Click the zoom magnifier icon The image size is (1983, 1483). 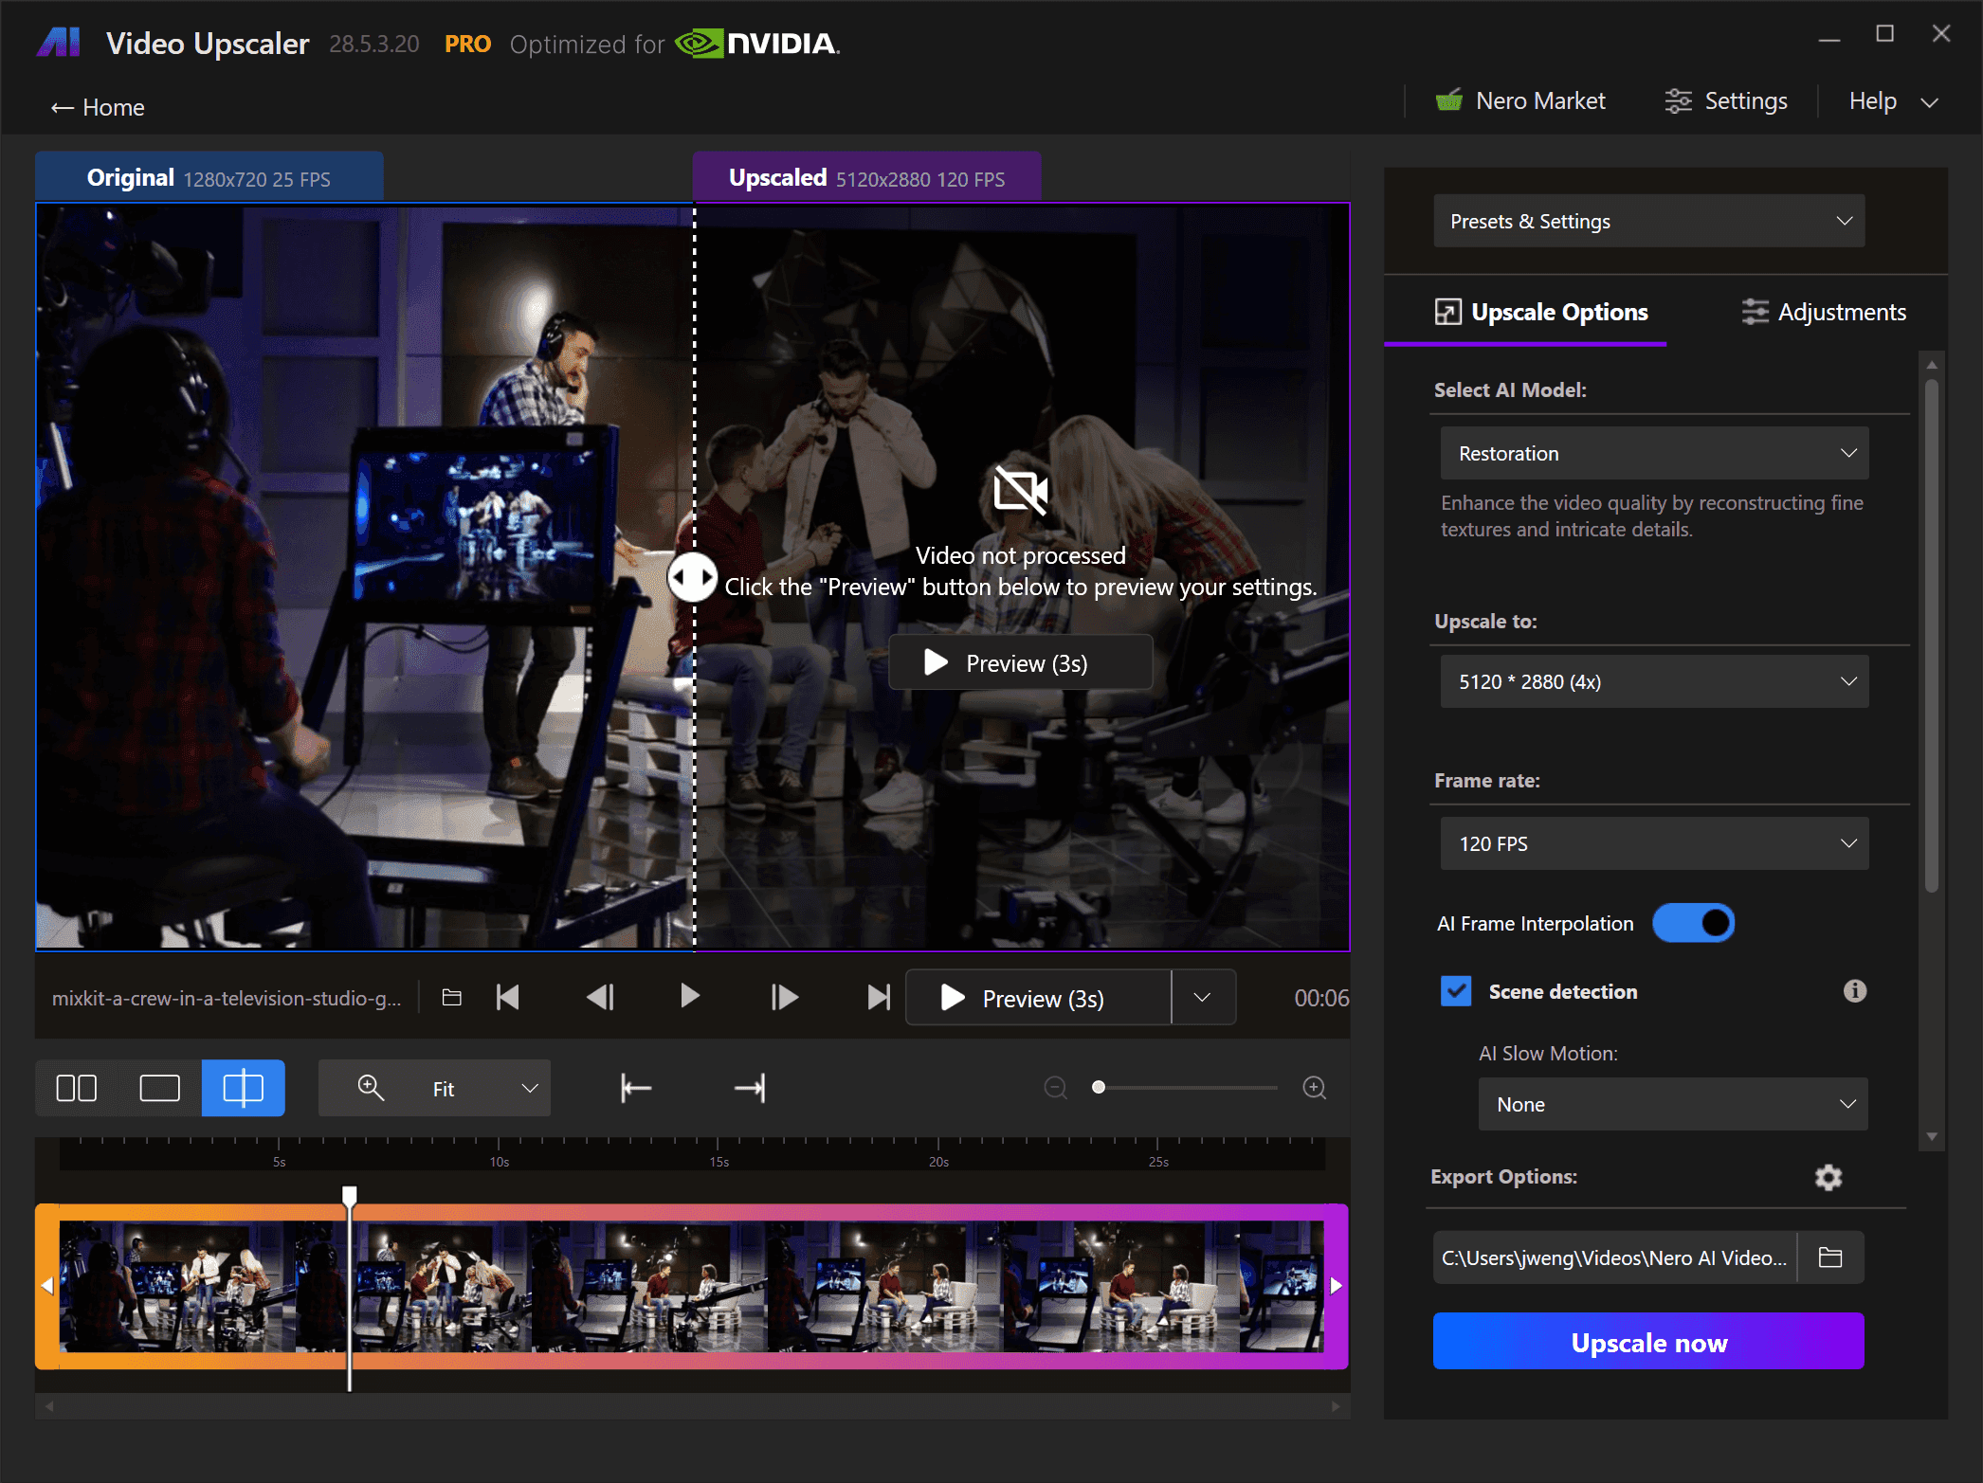coord(371,1088)
